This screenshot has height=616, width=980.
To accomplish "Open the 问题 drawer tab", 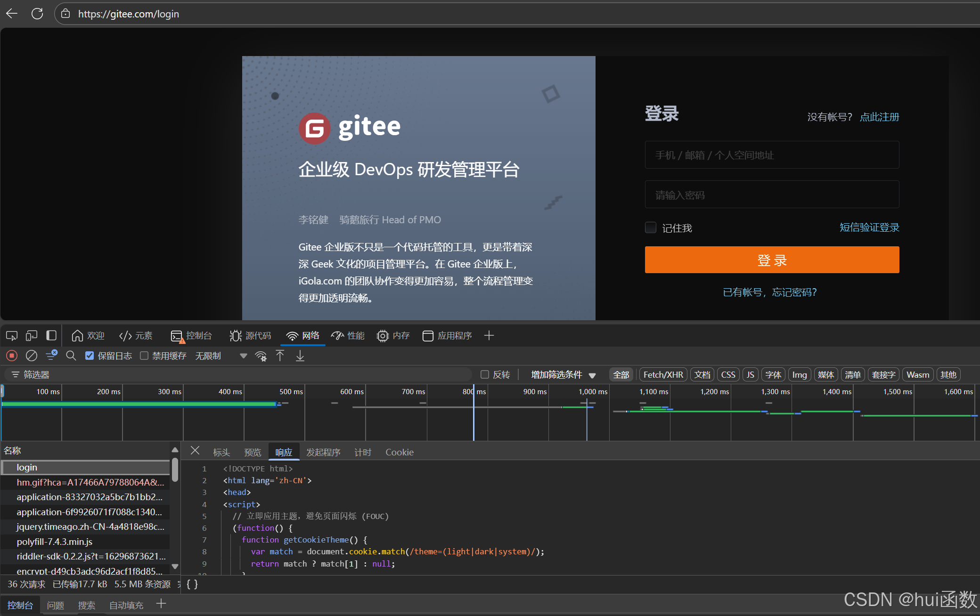I will tap(56, 605).
